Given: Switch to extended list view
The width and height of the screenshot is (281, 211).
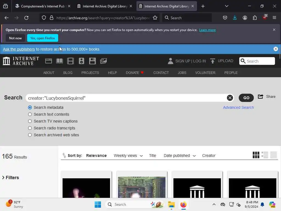Looking at the screenshot, I should pyautogui.click(x=265, y=155).
